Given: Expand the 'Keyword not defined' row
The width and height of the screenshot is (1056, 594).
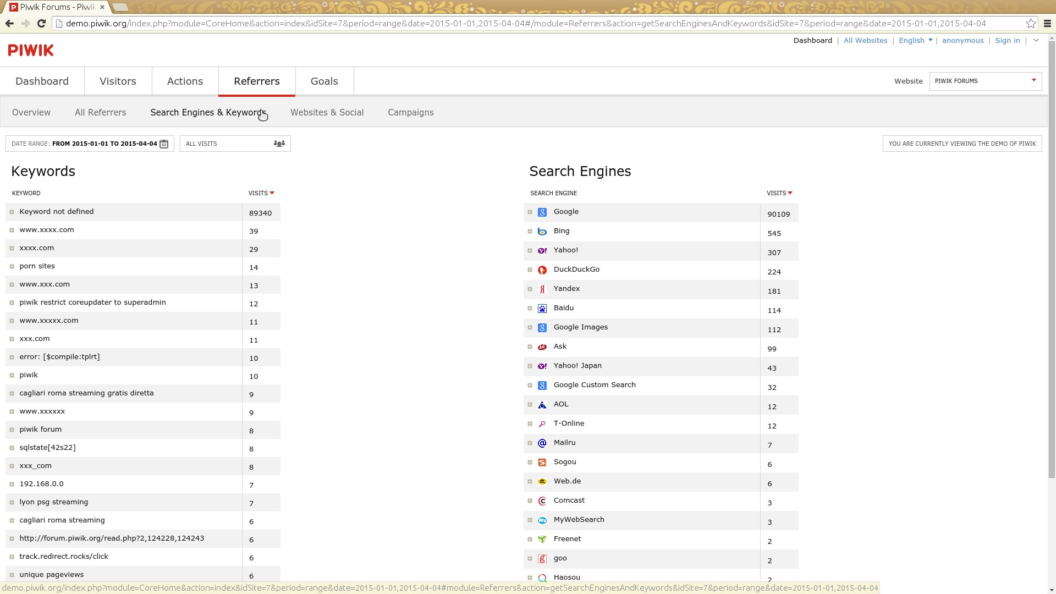Looking at the screenshot, I should tap(12, 212).
